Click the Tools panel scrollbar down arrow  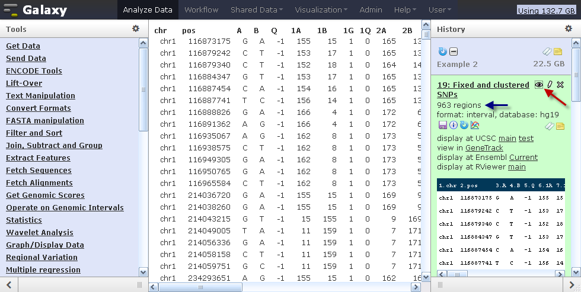pos(143,272)
